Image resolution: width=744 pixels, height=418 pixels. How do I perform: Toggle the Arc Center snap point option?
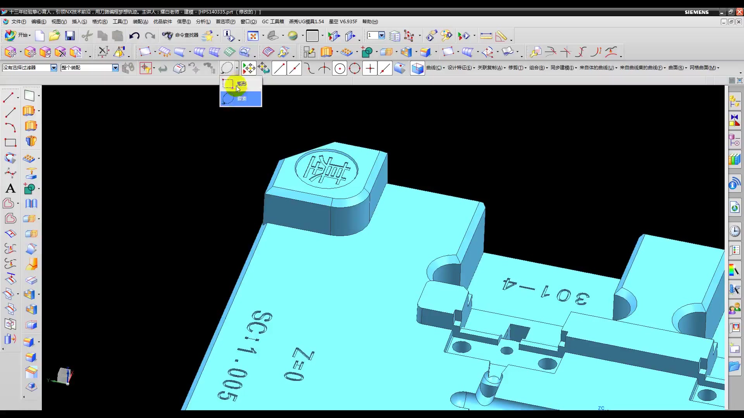tap(340, 69)
